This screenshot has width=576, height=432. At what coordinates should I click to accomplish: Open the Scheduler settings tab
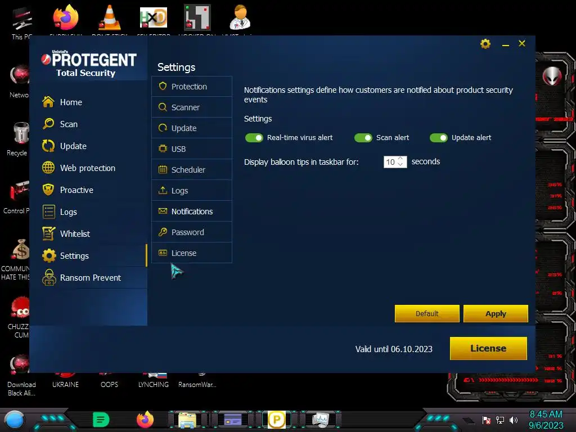point(192,170)
